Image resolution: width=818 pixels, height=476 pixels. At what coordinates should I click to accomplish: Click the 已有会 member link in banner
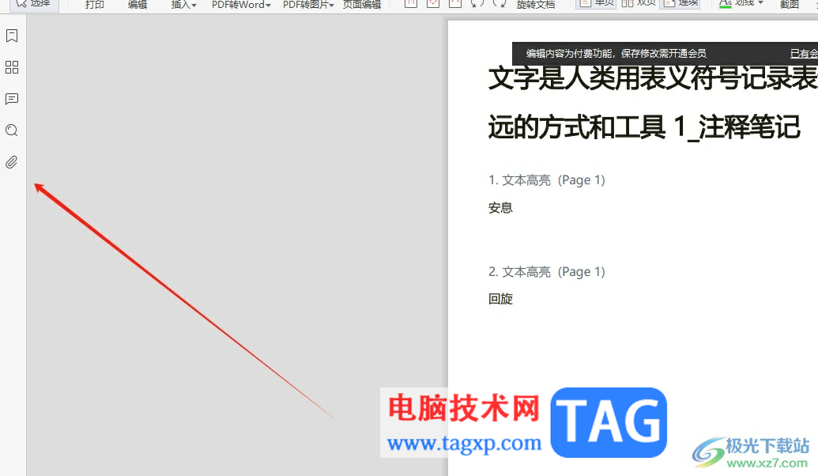coord(804,53)
